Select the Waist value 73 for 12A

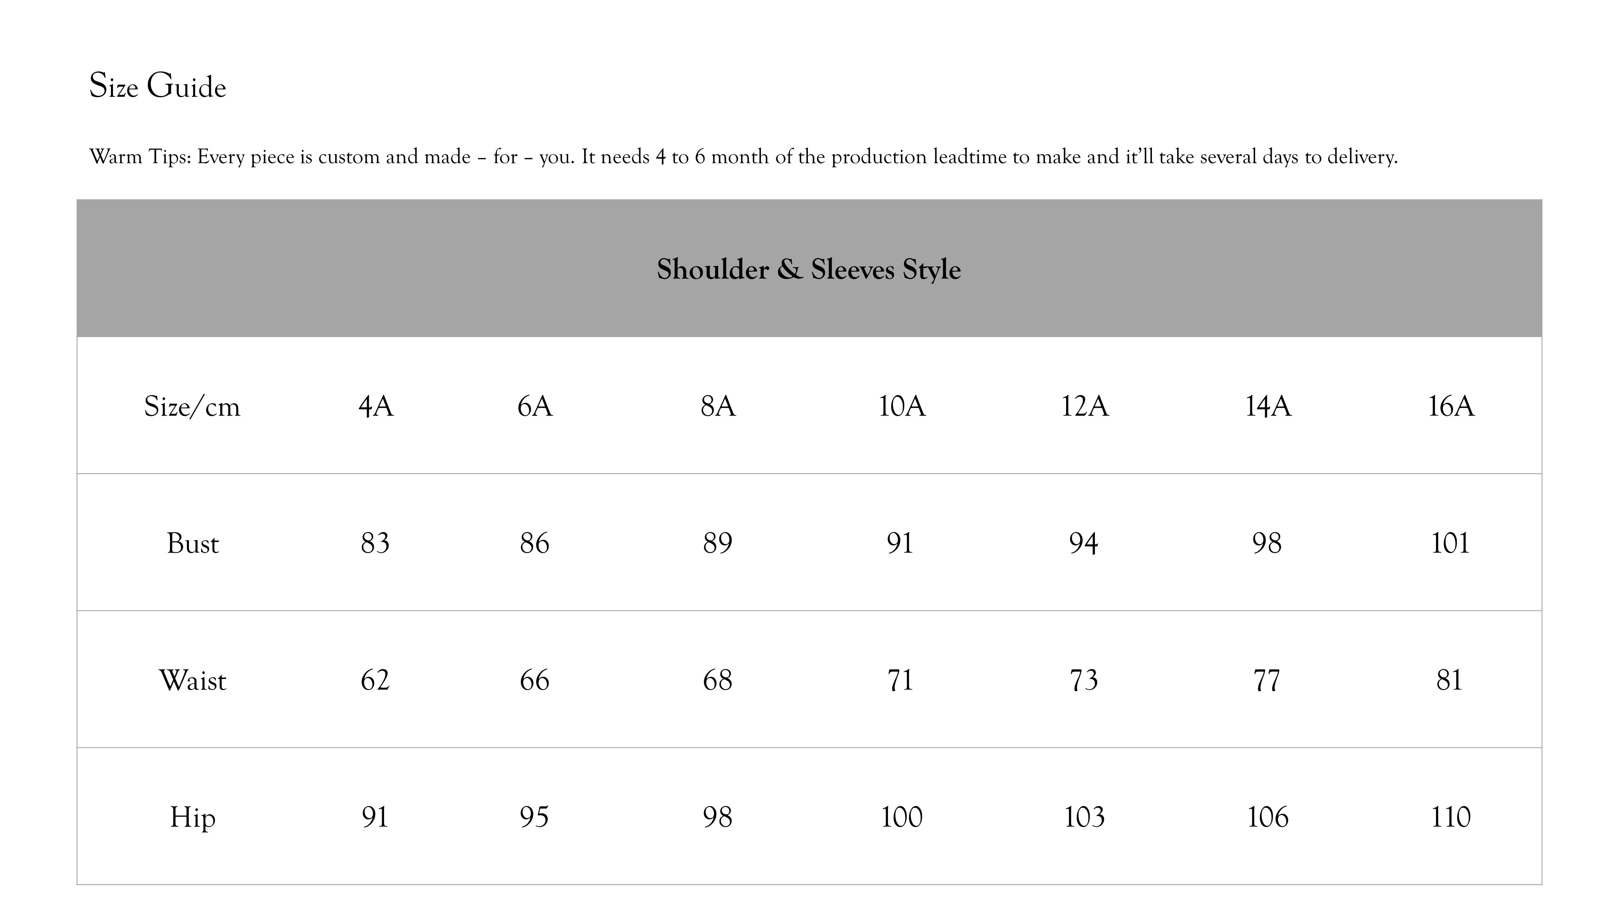point(1084,680)
